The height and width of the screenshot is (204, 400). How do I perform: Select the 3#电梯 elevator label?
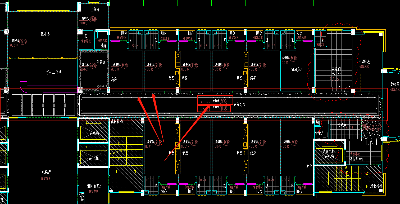[x=93, y=158]
